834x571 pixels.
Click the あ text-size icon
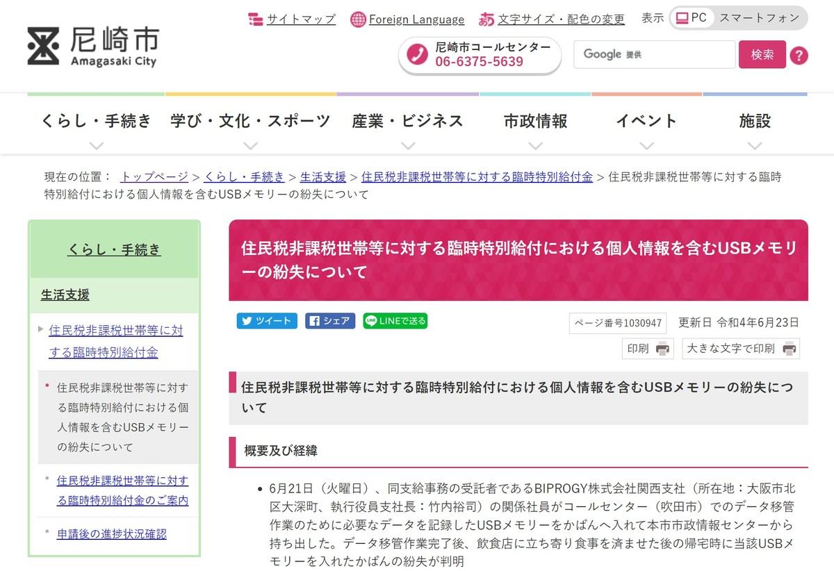(486, 19)
